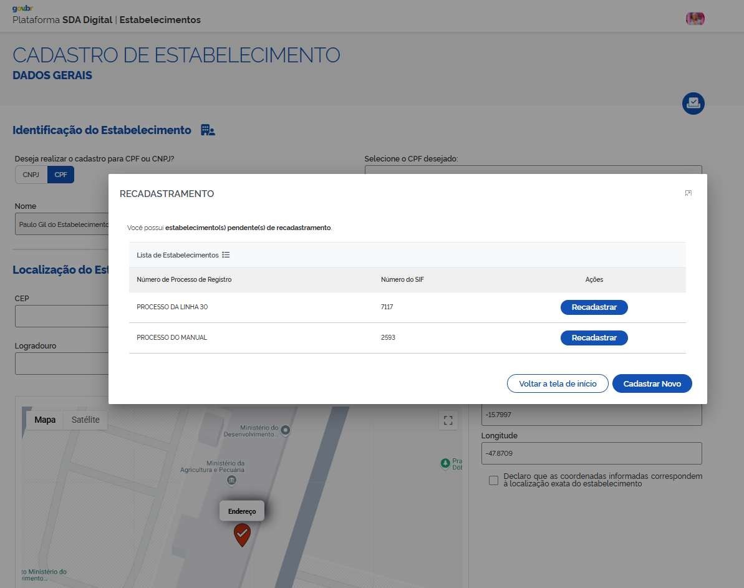
Task: Select the CPF toggle option
Action: [x=60, y=175]
